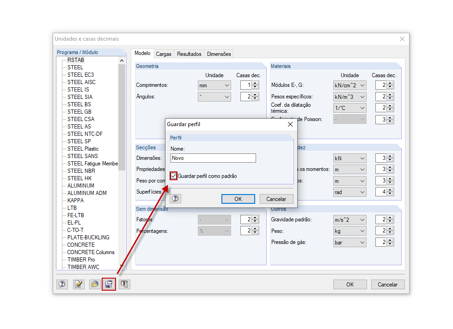
Task: Select EL-PL module
Action: (x=74, y=223)
